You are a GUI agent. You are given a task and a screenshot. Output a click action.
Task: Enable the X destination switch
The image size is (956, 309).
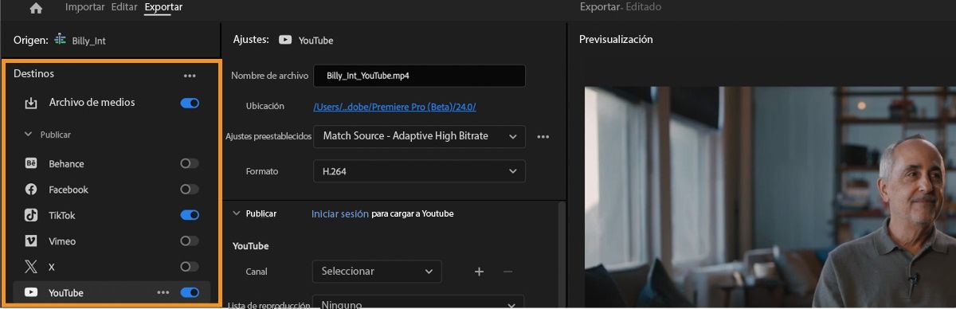pyautogui.click(x=190, y=267)
